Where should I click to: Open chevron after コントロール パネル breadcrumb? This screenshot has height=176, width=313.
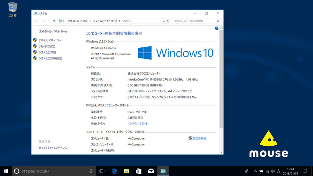pos(90,21)
